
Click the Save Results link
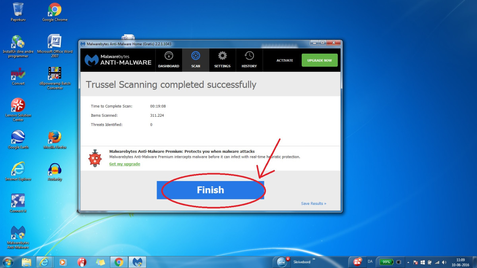tap(314, 204)
